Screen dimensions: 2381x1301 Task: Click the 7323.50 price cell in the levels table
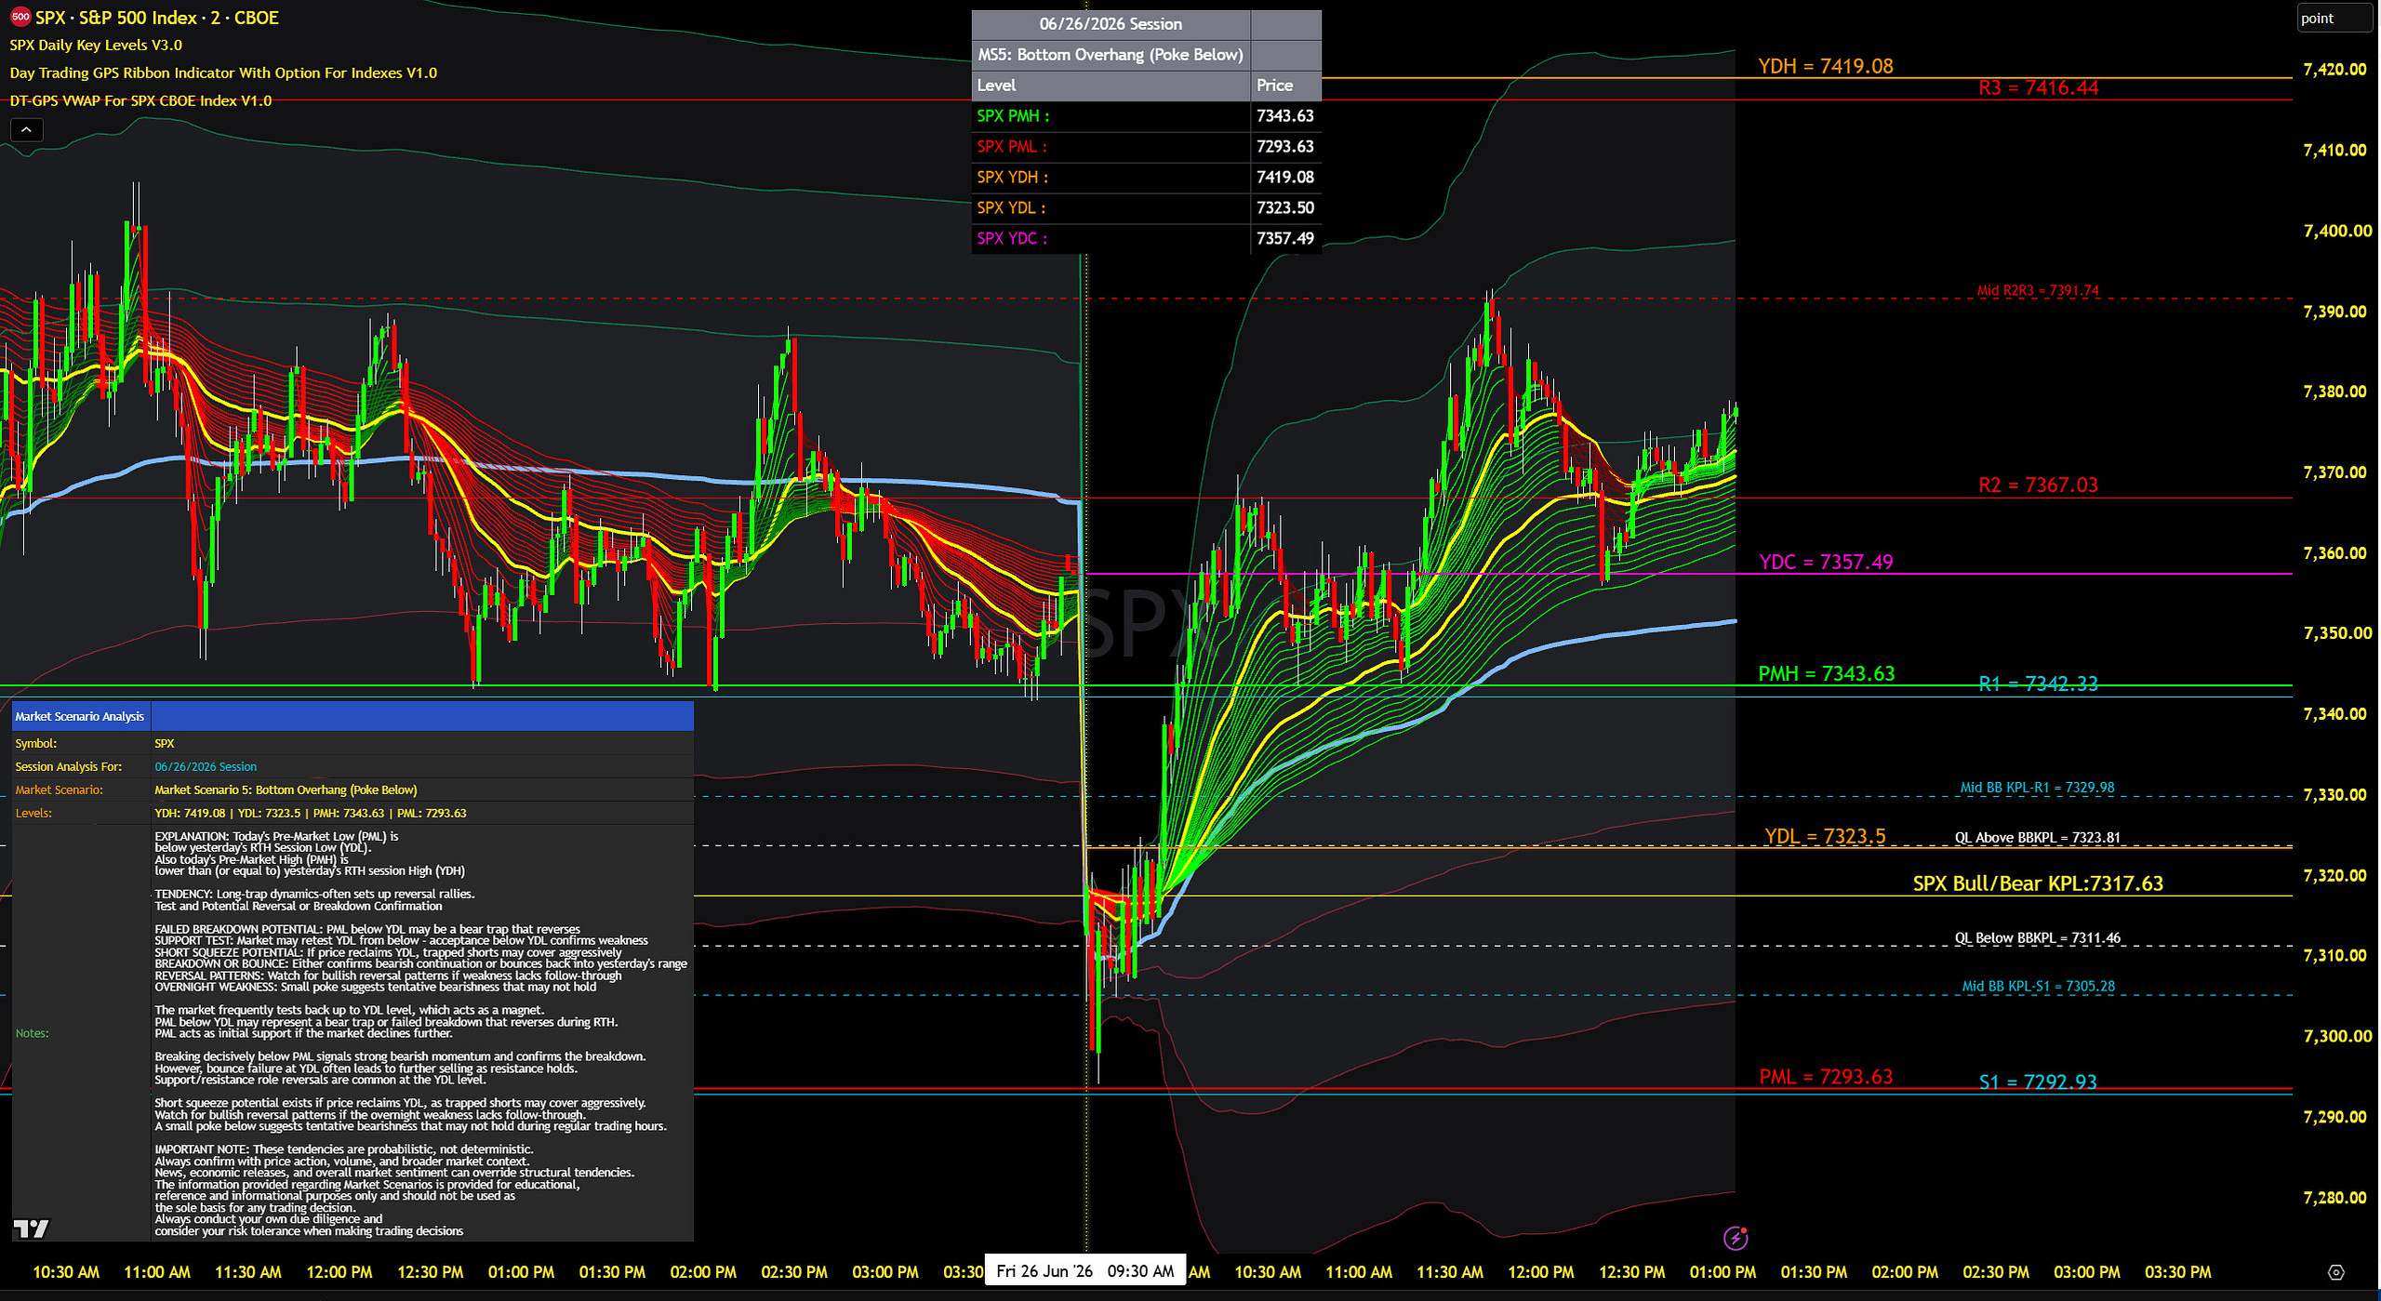tap(1285, 208)
